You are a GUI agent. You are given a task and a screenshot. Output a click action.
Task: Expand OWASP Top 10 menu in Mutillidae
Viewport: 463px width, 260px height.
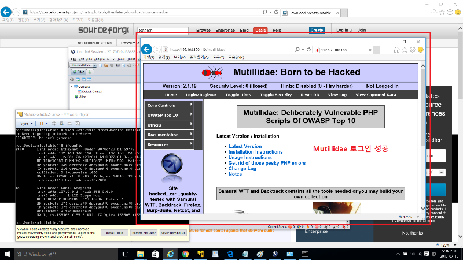pos(169,115)
